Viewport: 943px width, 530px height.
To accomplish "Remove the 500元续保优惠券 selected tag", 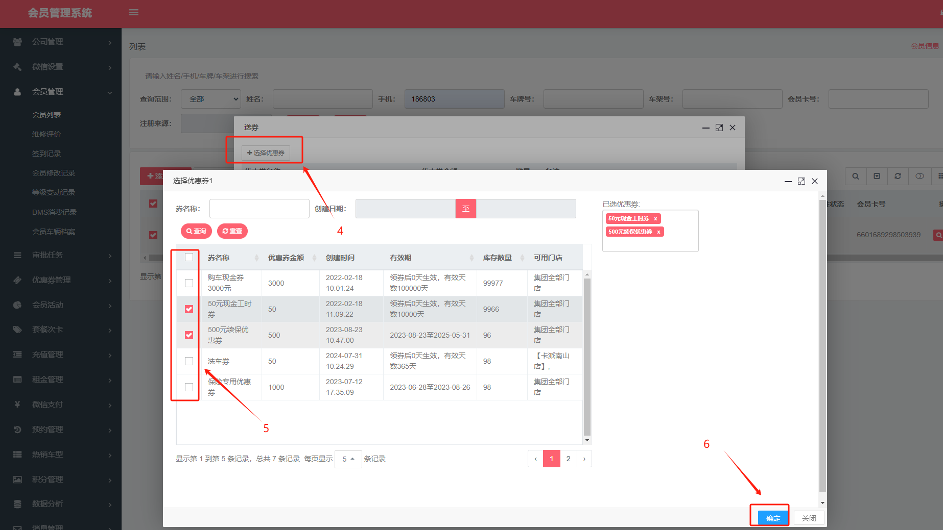I will [659, 232].
